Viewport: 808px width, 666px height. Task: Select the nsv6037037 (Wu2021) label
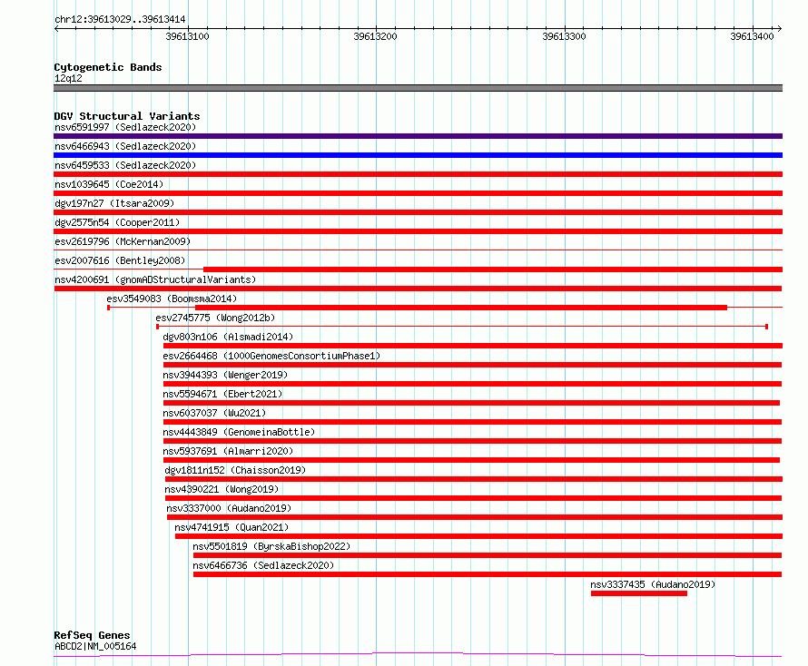(214, 413)
